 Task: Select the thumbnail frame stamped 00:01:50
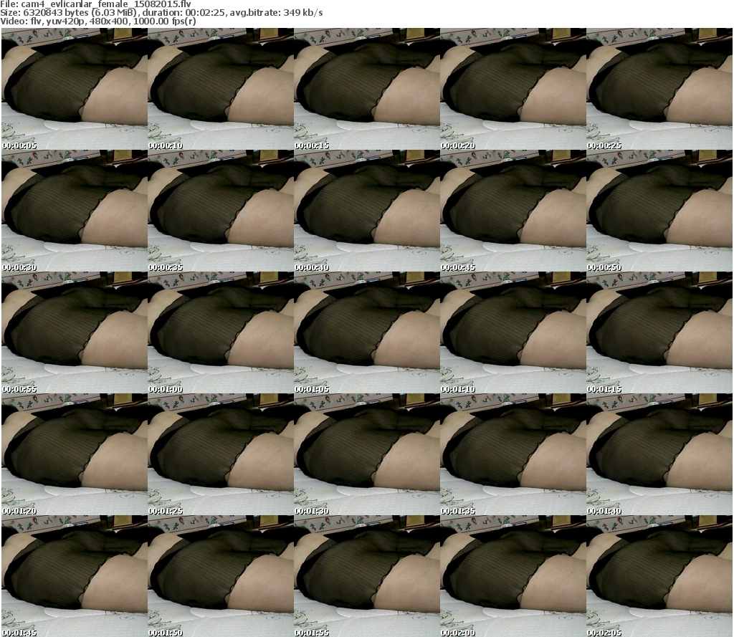click(221, 575)
